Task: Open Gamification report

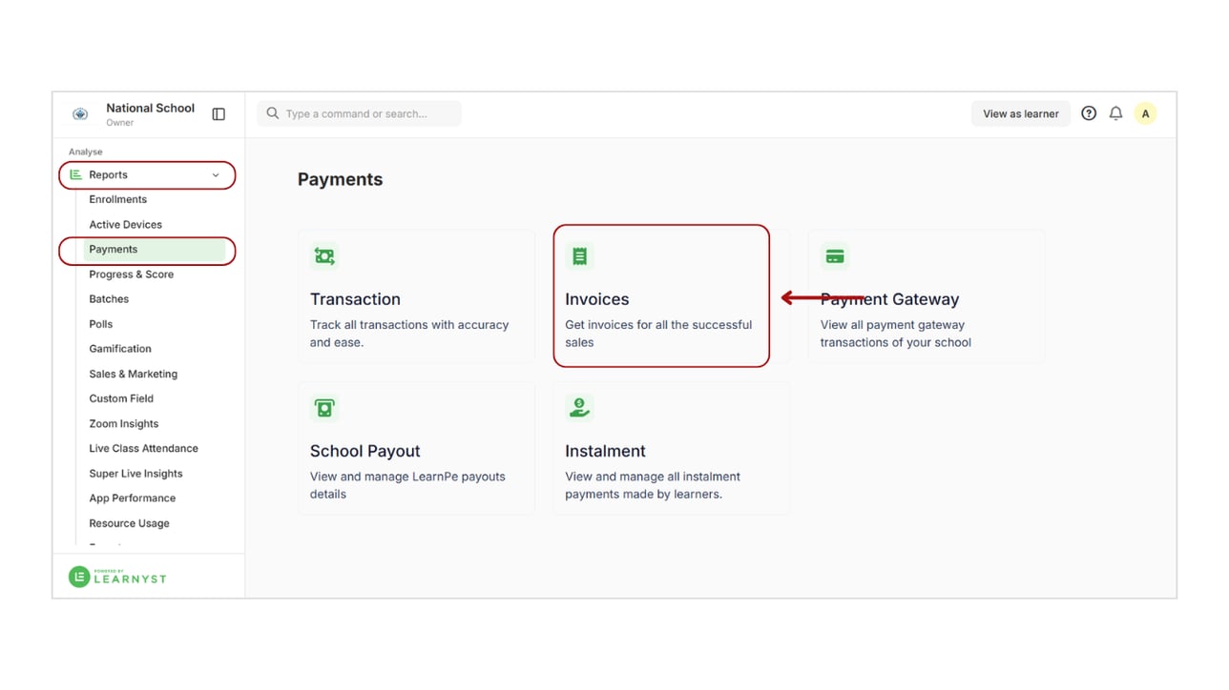Action: click(120, 349)
